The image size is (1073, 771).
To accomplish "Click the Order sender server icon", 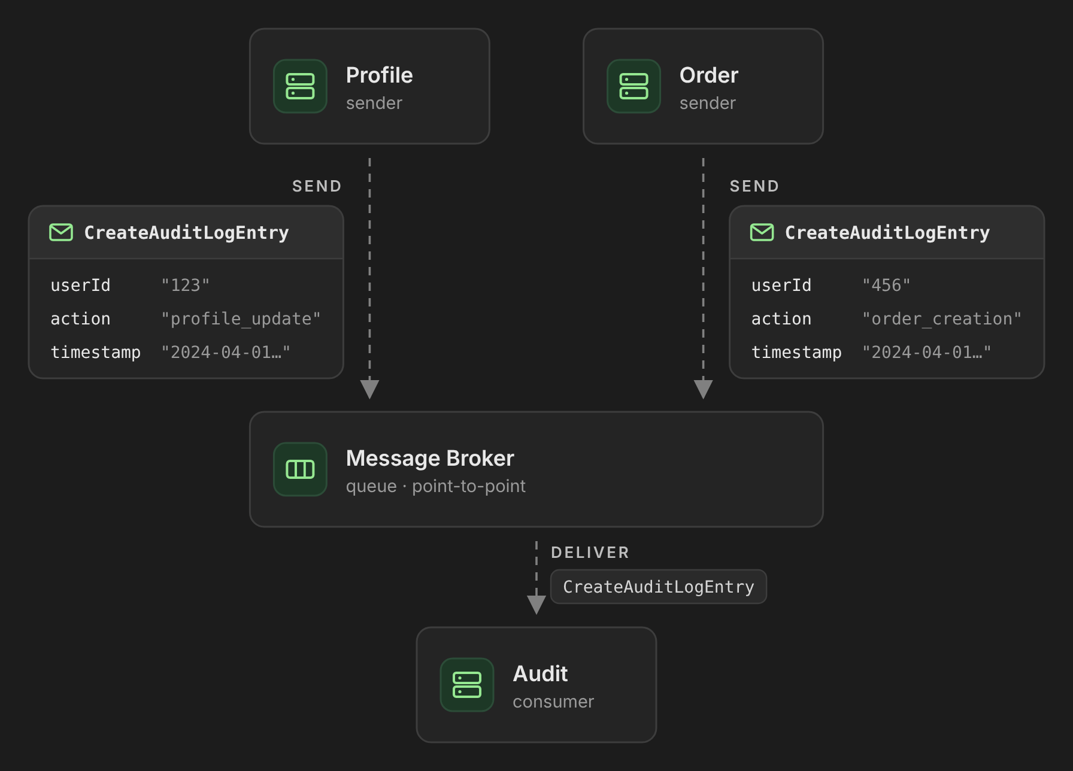I will click(x=634, y=86).
